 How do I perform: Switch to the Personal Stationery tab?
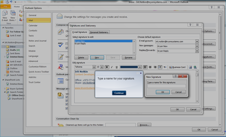point(99,32)
